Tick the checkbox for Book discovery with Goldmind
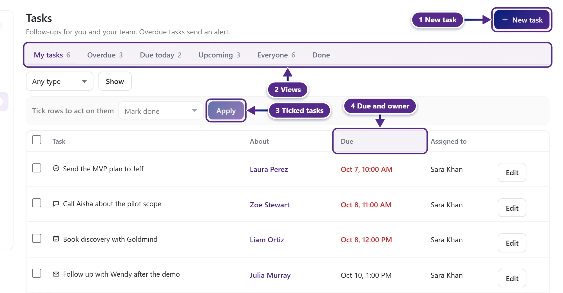This screenshot has height=293, width=563. [x=37, y=238]
